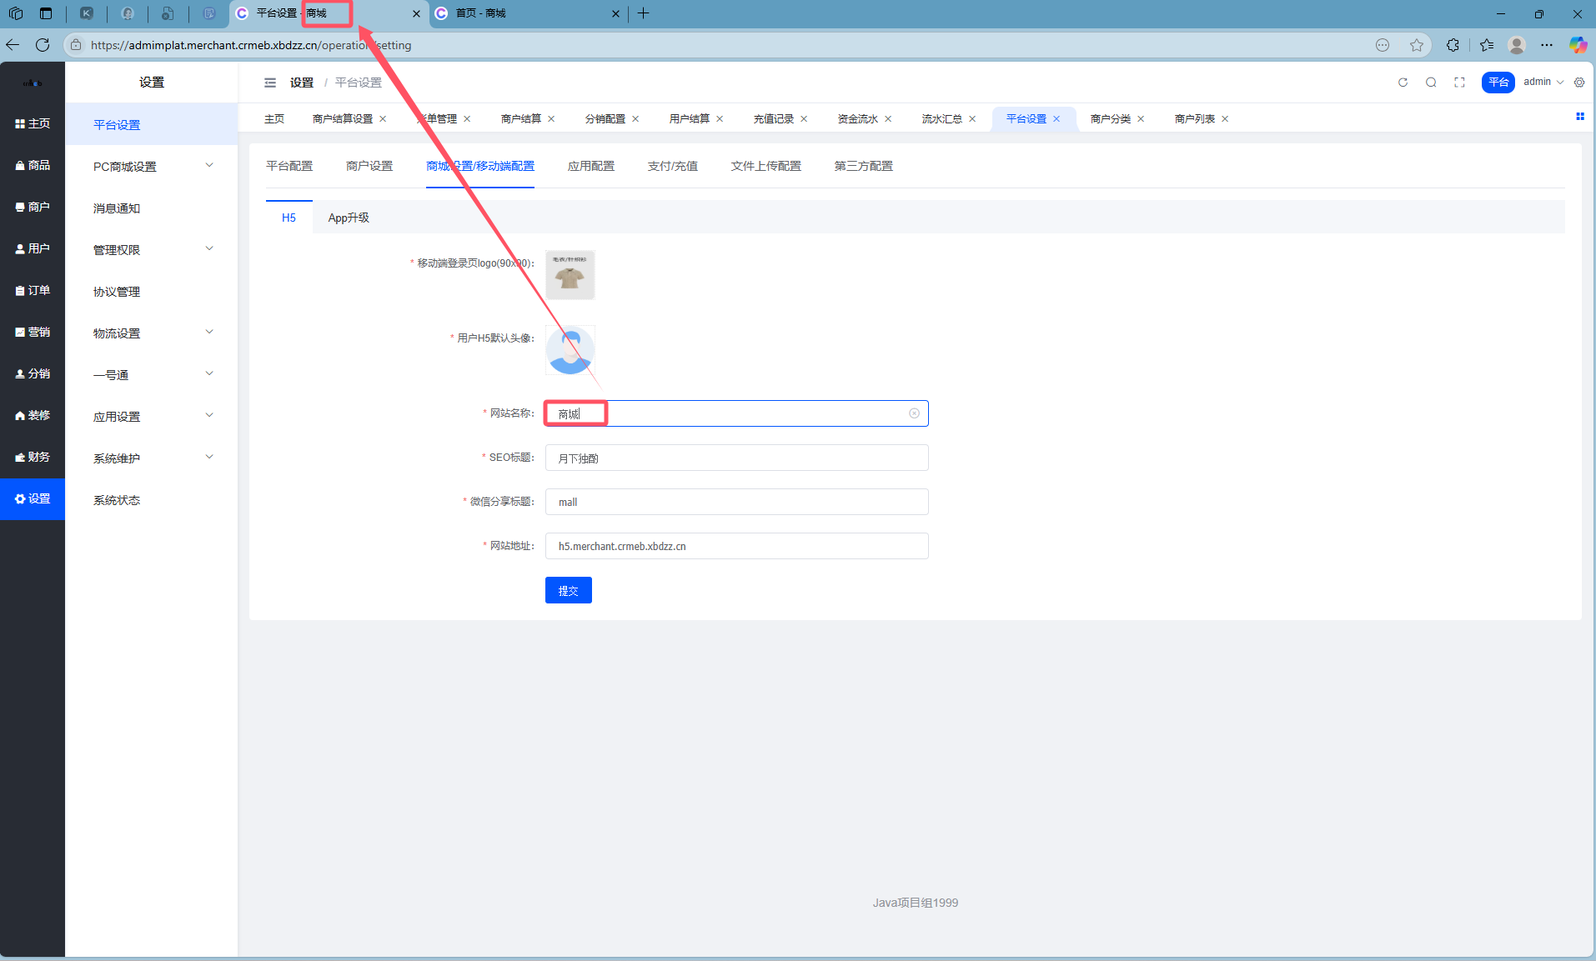Open the search icon in top bar

tap(1431, 83)
